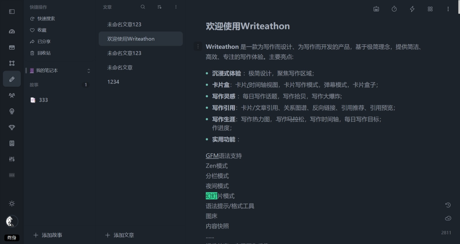Open the trophy achievements icon

12,127
